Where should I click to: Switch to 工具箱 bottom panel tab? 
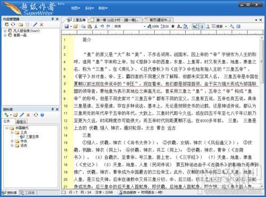pos(28,193)
